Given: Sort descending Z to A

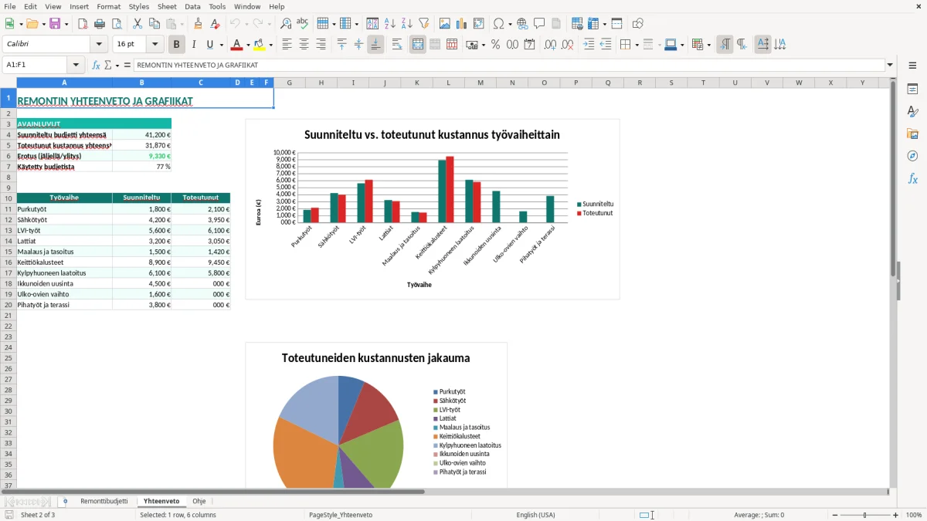Looking at the screenshot, I should click(x=407, y=24).
